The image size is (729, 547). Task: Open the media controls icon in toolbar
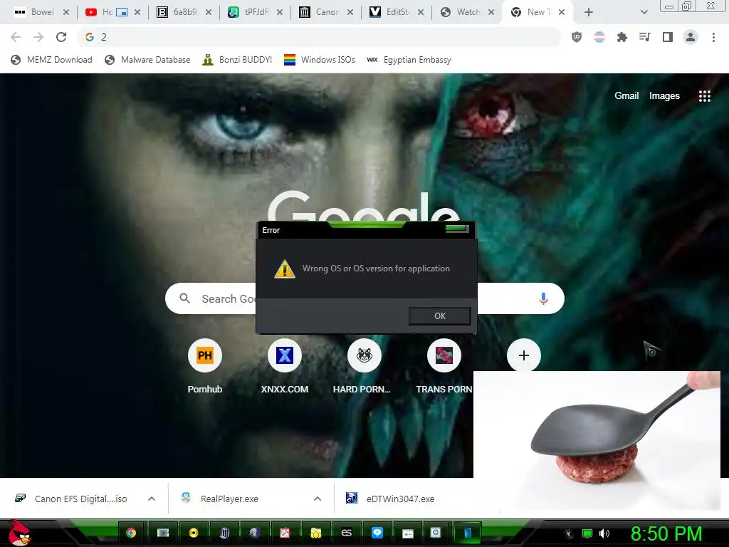644,37
